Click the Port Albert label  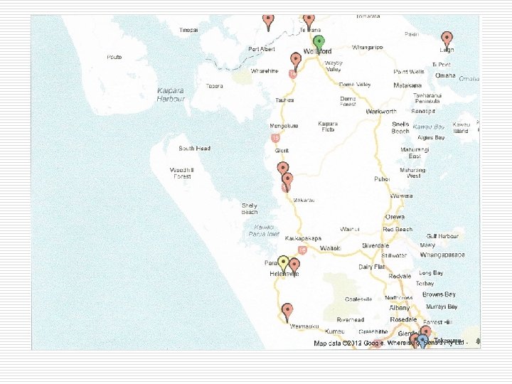pos(261,49)
